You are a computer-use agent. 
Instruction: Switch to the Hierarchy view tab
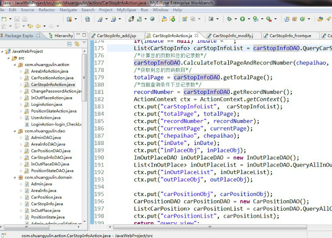tap(61, 36)
